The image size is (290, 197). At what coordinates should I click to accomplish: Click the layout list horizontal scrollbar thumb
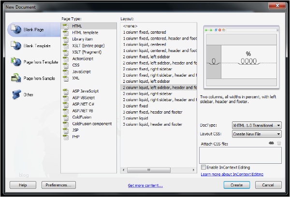[149, 170]
